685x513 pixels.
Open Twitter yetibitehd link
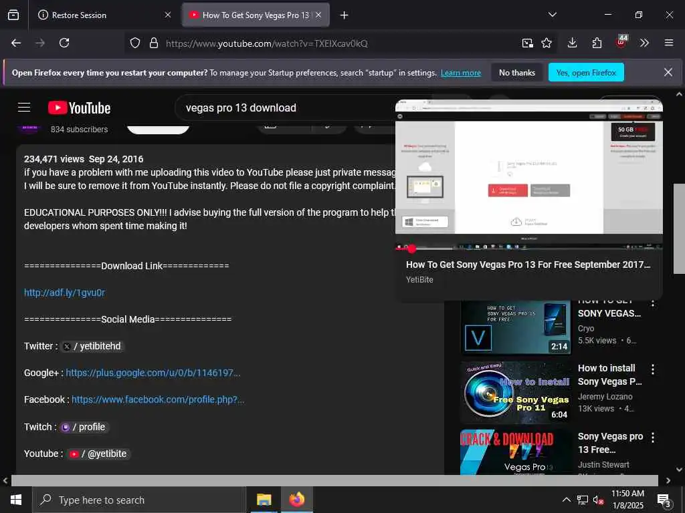click(x=92, y=346)
